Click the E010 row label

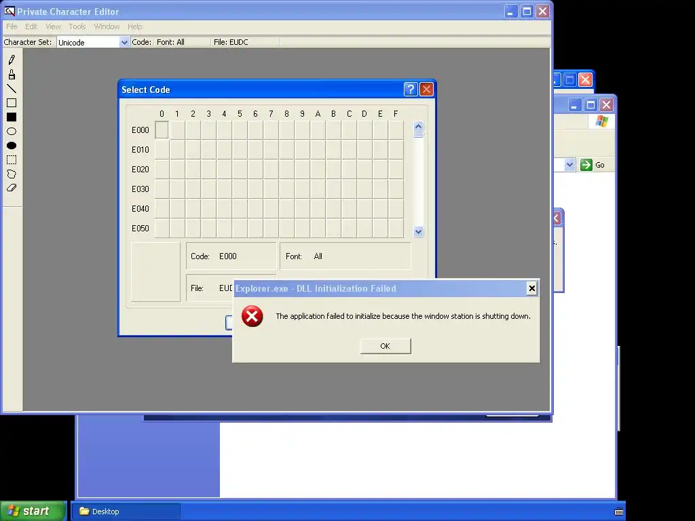pyautogui.click(x=140, y=150)
